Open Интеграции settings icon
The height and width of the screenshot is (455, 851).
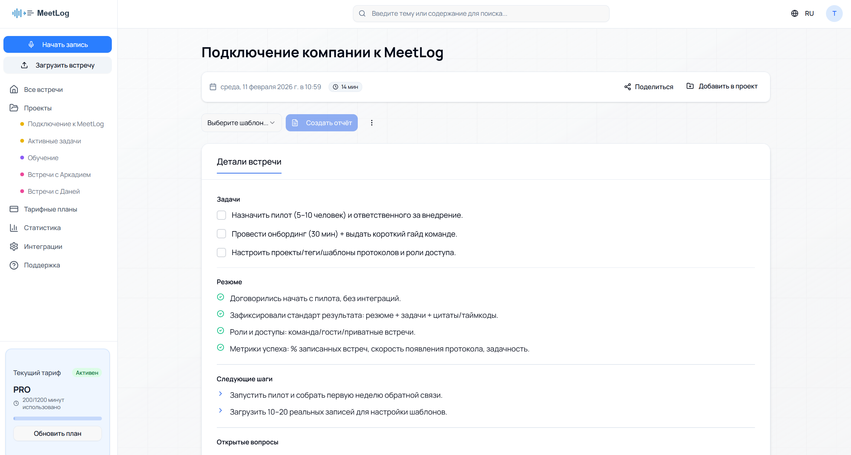pos(14,246)
